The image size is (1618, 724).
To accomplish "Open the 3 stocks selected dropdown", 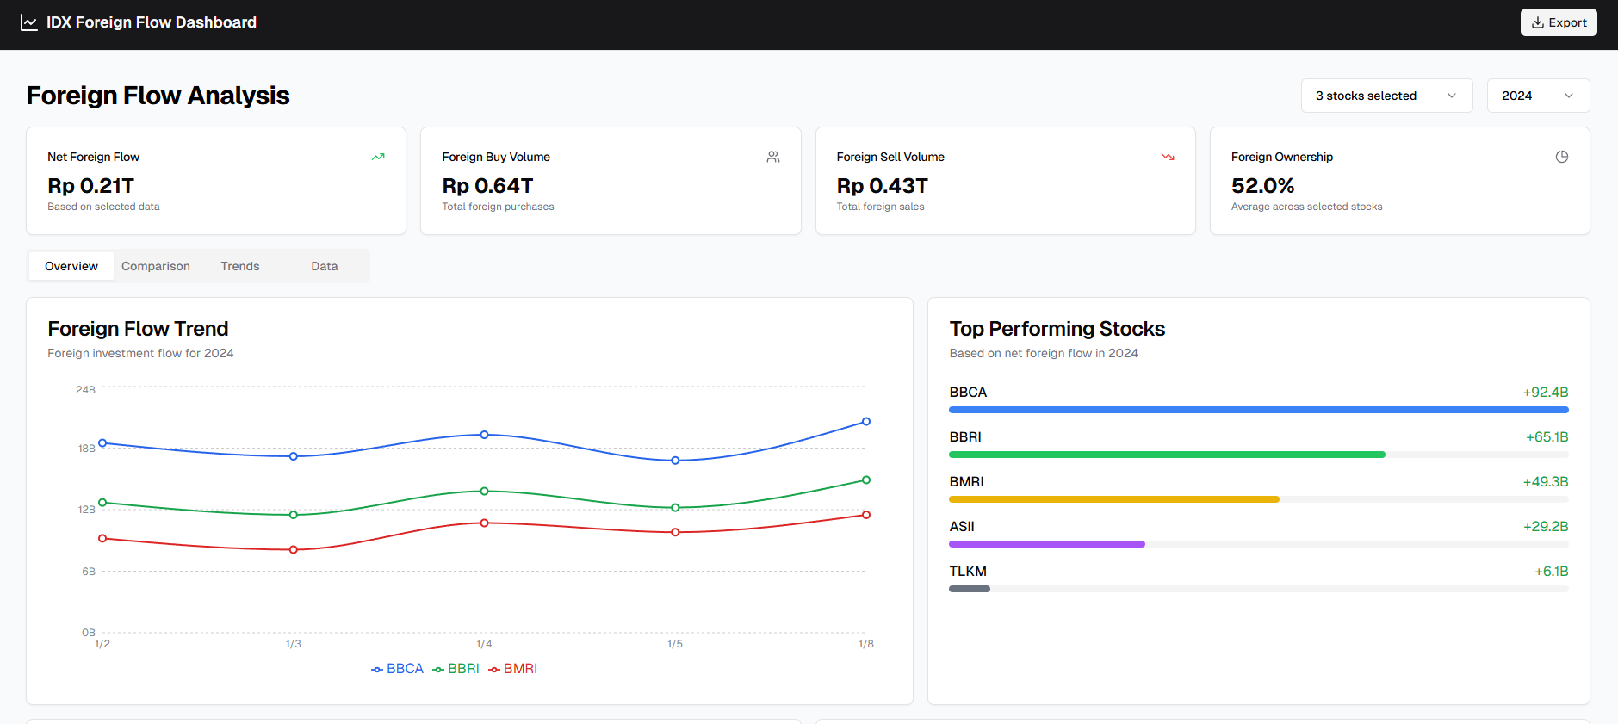I will coord(1386,96).
